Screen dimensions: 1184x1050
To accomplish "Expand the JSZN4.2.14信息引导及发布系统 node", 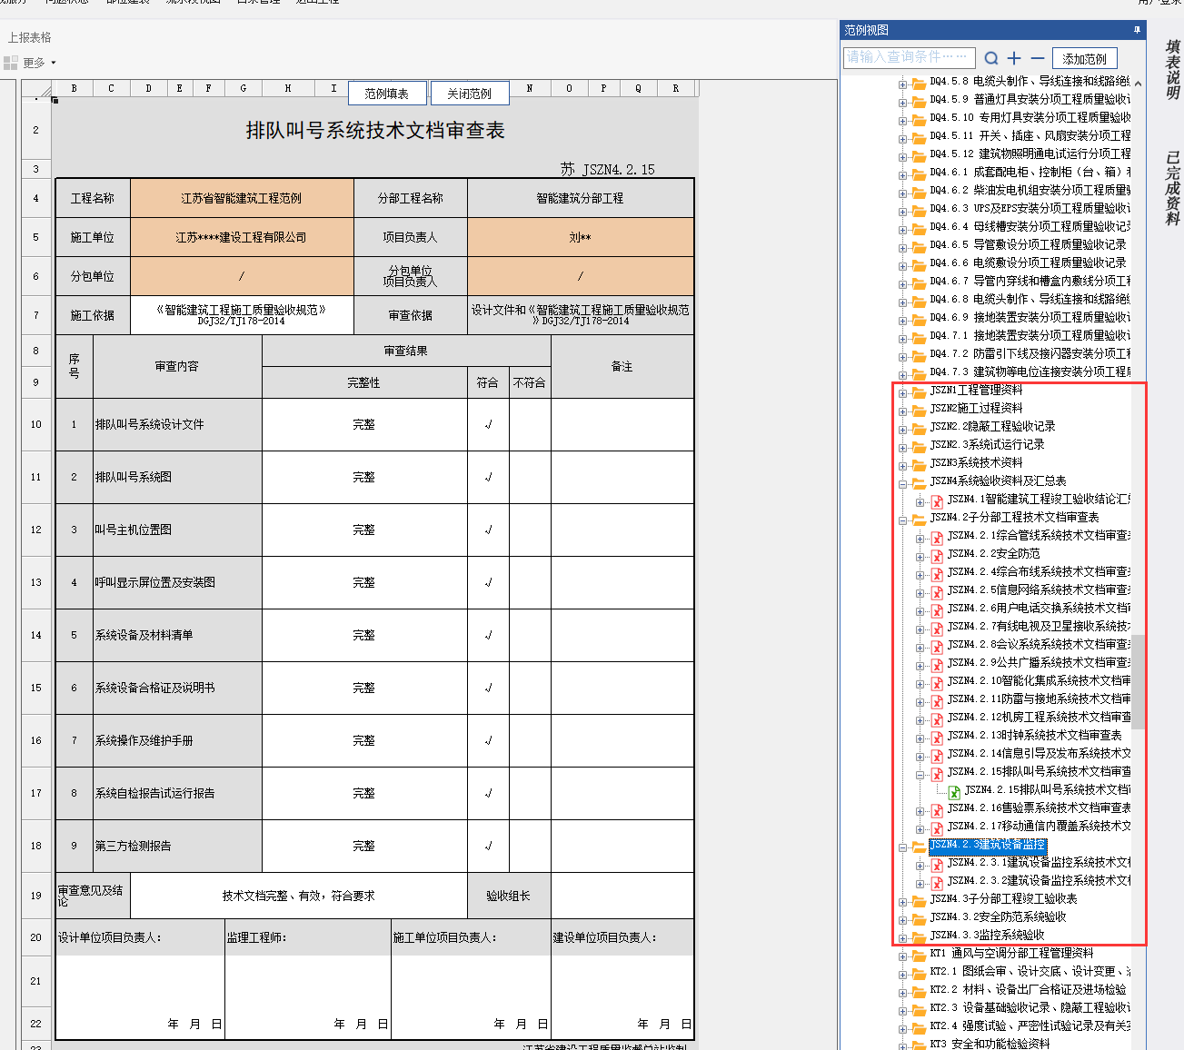I will pos(920,757).
